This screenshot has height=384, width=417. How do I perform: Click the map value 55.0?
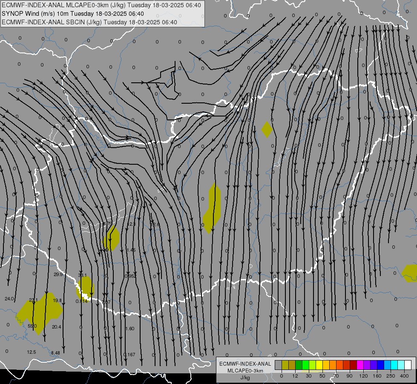[32, 326]
